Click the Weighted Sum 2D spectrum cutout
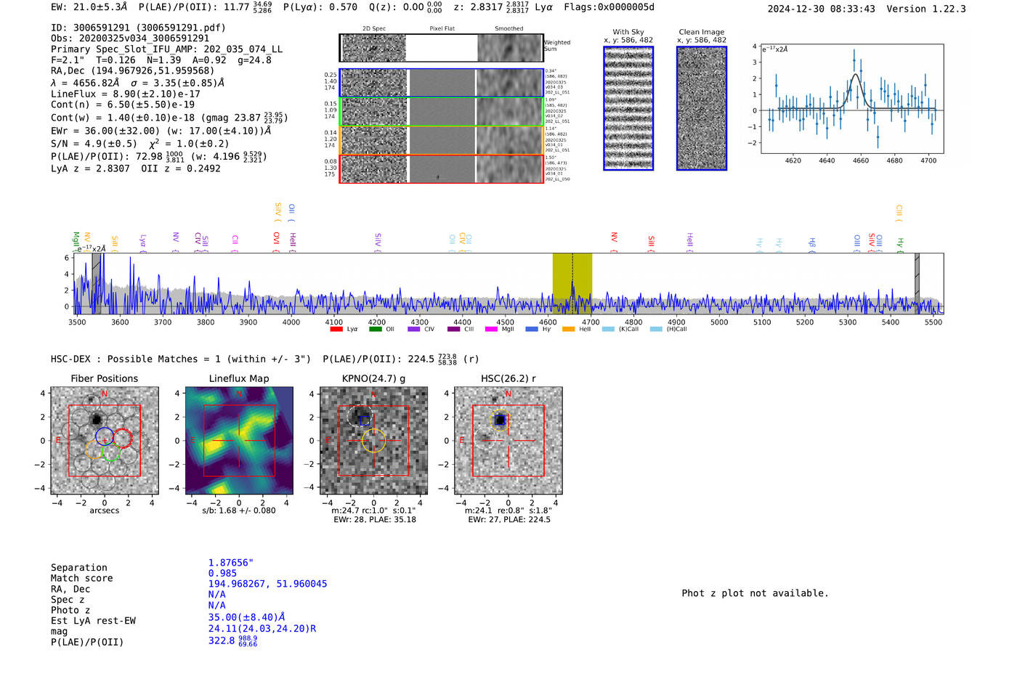The height and width of the screenshot is (692, 1017). pos(441,48)
